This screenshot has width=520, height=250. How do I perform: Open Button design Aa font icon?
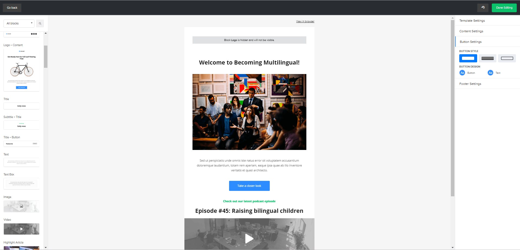coord(462,73)
